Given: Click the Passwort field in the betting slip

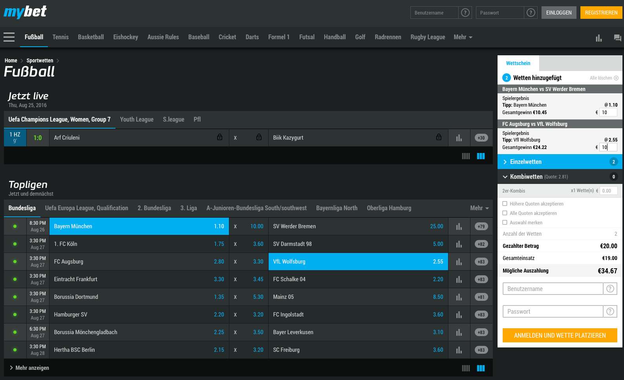Looking at the screenshot, I should click(553, 311).
